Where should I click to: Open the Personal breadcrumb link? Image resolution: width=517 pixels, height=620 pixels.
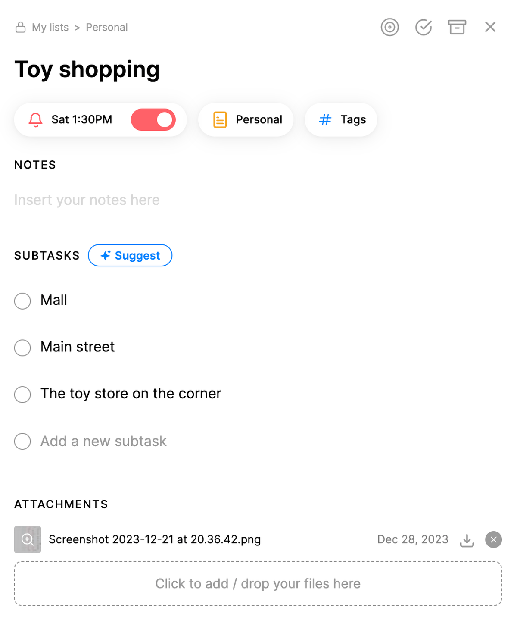[107, 28]
